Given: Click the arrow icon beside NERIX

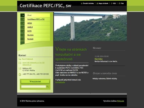Looking at the screenshot, I should [22, 23].
